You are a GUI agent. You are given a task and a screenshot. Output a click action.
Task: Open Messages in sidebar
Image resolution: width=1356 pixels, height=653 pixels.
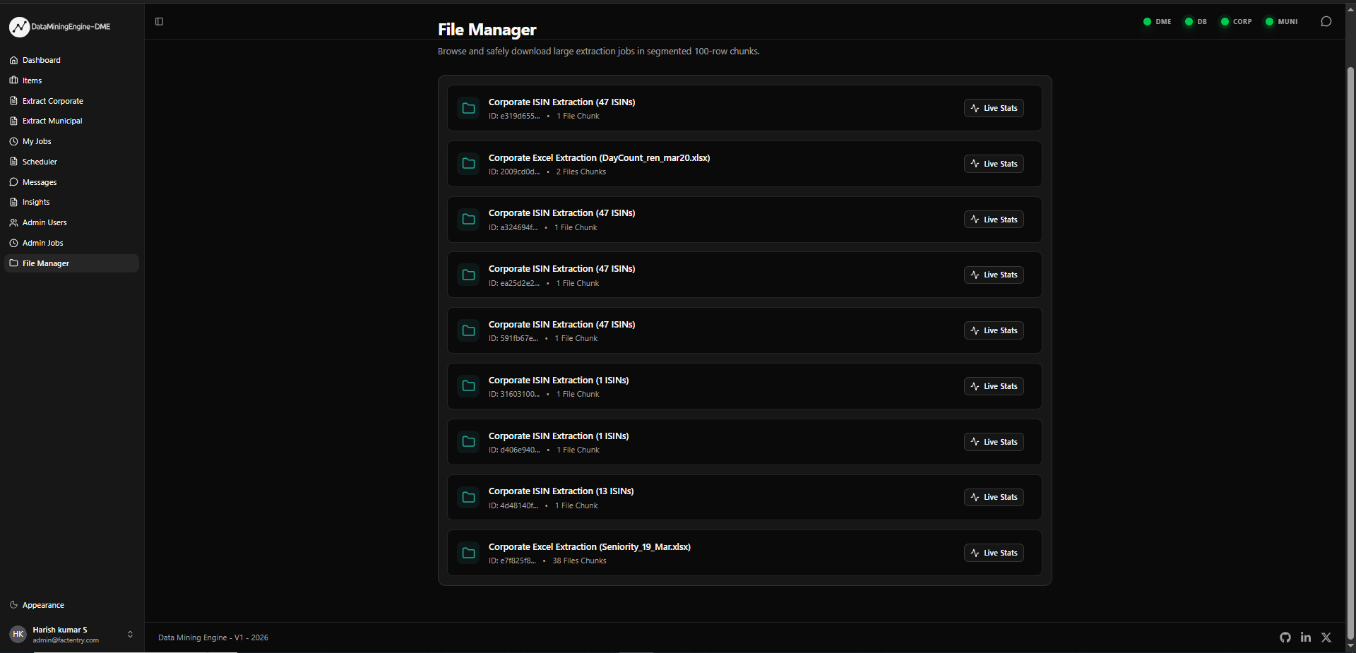coord(71,182)
